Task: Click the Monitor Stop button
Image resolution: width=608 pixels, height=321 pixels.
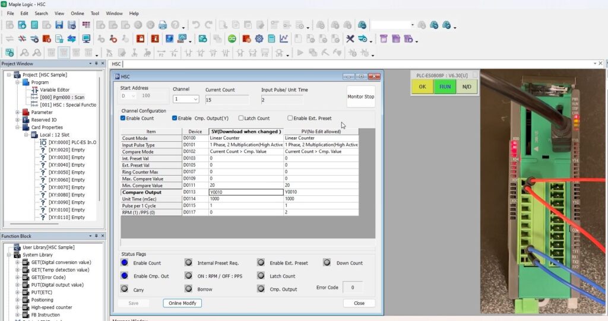Action: tap(360, 97)
